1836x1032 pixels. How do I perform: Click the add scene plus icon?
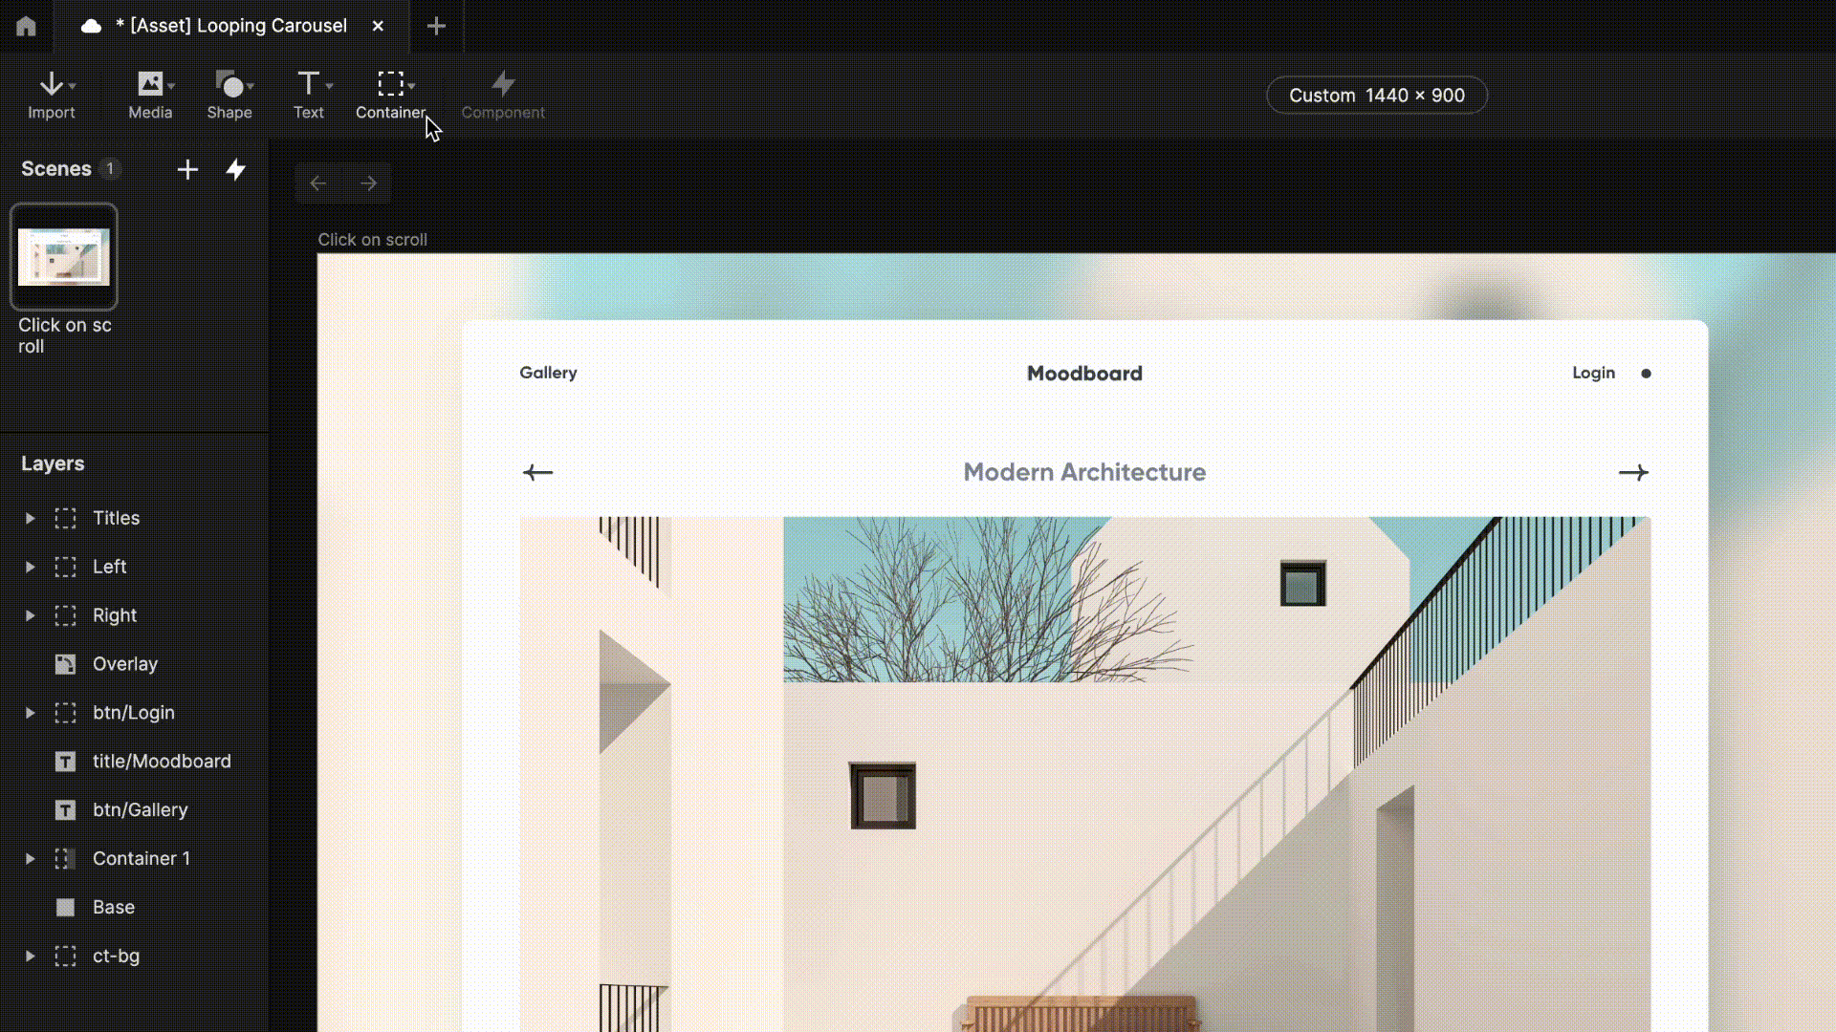[186, 169]
